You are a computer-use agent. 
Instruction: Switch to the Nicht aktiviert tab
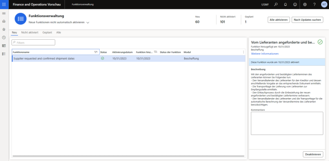pyautogui.click(x=30, y=33)
